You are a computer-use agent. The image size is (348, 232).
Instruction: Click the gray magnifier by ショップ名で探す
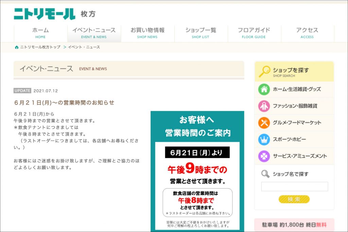(265, 174)
